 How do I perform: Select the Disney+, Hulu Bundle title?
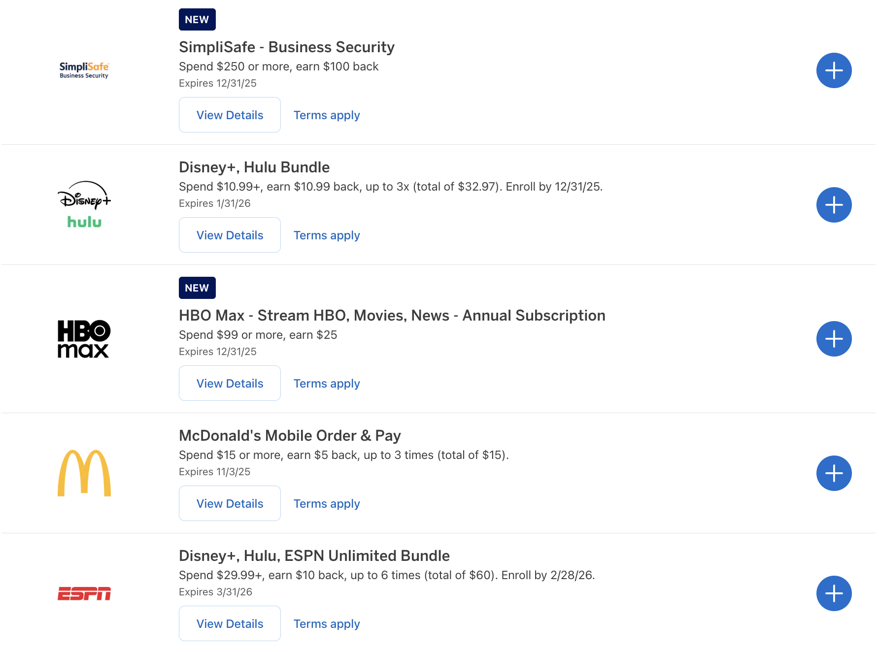coord(254,167)
